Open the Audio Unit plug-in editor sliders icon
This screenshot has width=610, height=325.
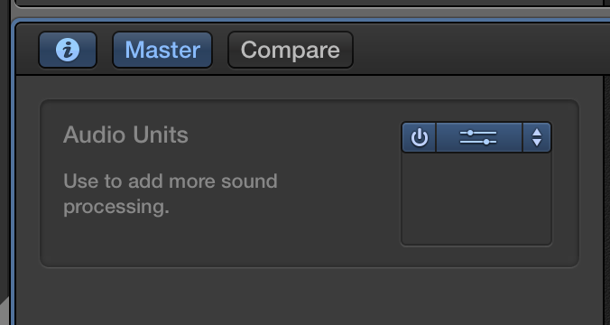[x=479, y=137]
